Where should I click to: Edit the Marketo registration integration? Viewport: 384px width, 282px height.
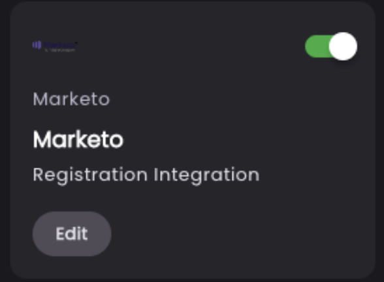tap(72, 234)
